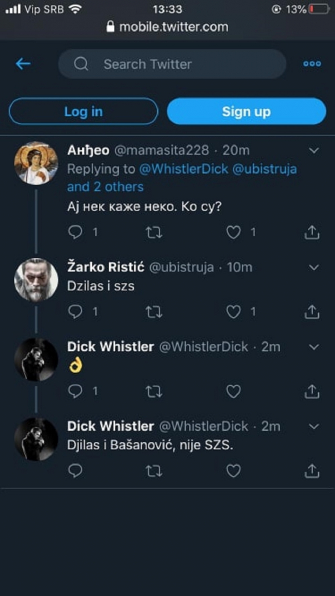This screenshot has width=335, height=596.
Task: Open Анђео's profile picture thumbnail
Action: coord(36,163)
